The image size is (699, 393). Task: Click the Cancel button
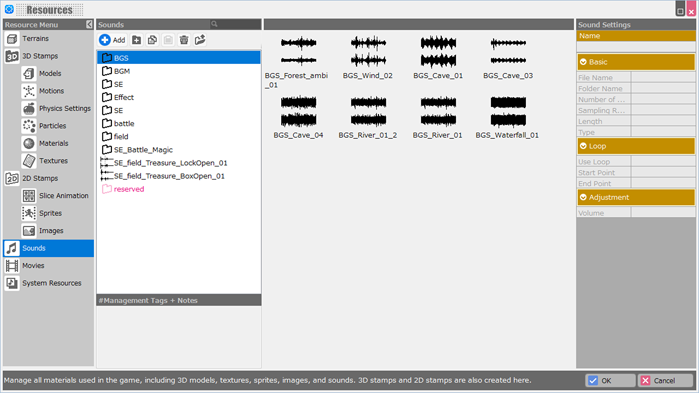[666, 380]
